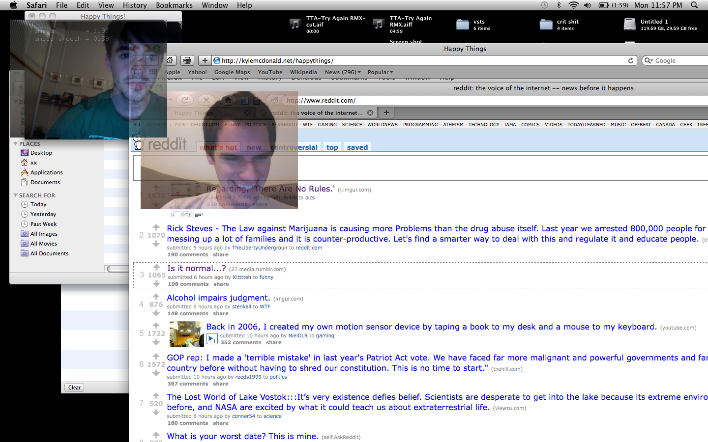The width and height of the screenshot is (708, 442).
Task: Click the Clear button
Action: 74,387
